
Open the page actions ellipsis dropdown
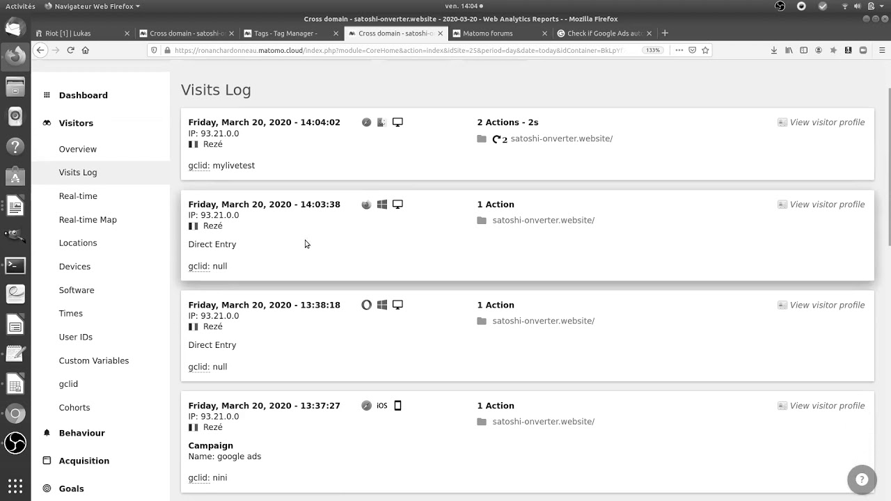click(x=679, y=50)
